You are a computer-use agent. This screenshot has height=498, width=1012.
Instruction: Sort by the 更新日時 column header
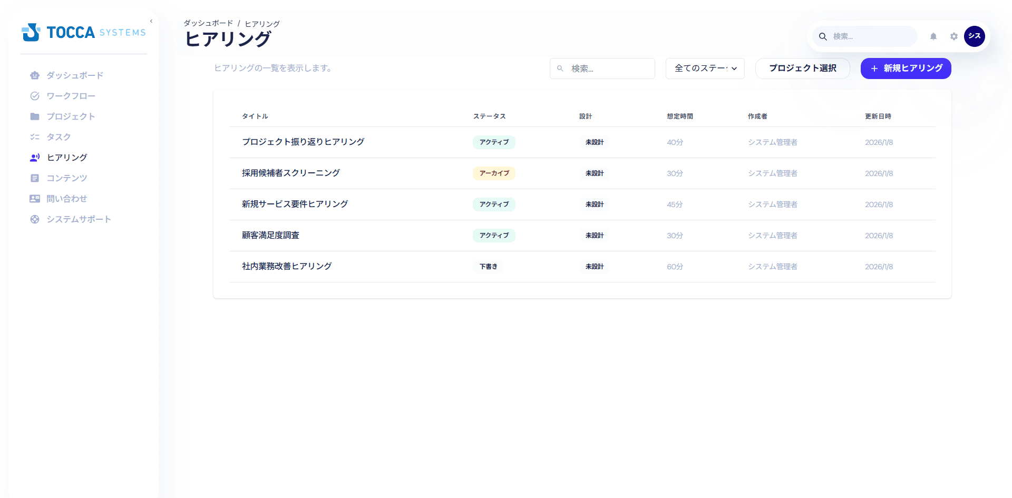coord(878,116)
